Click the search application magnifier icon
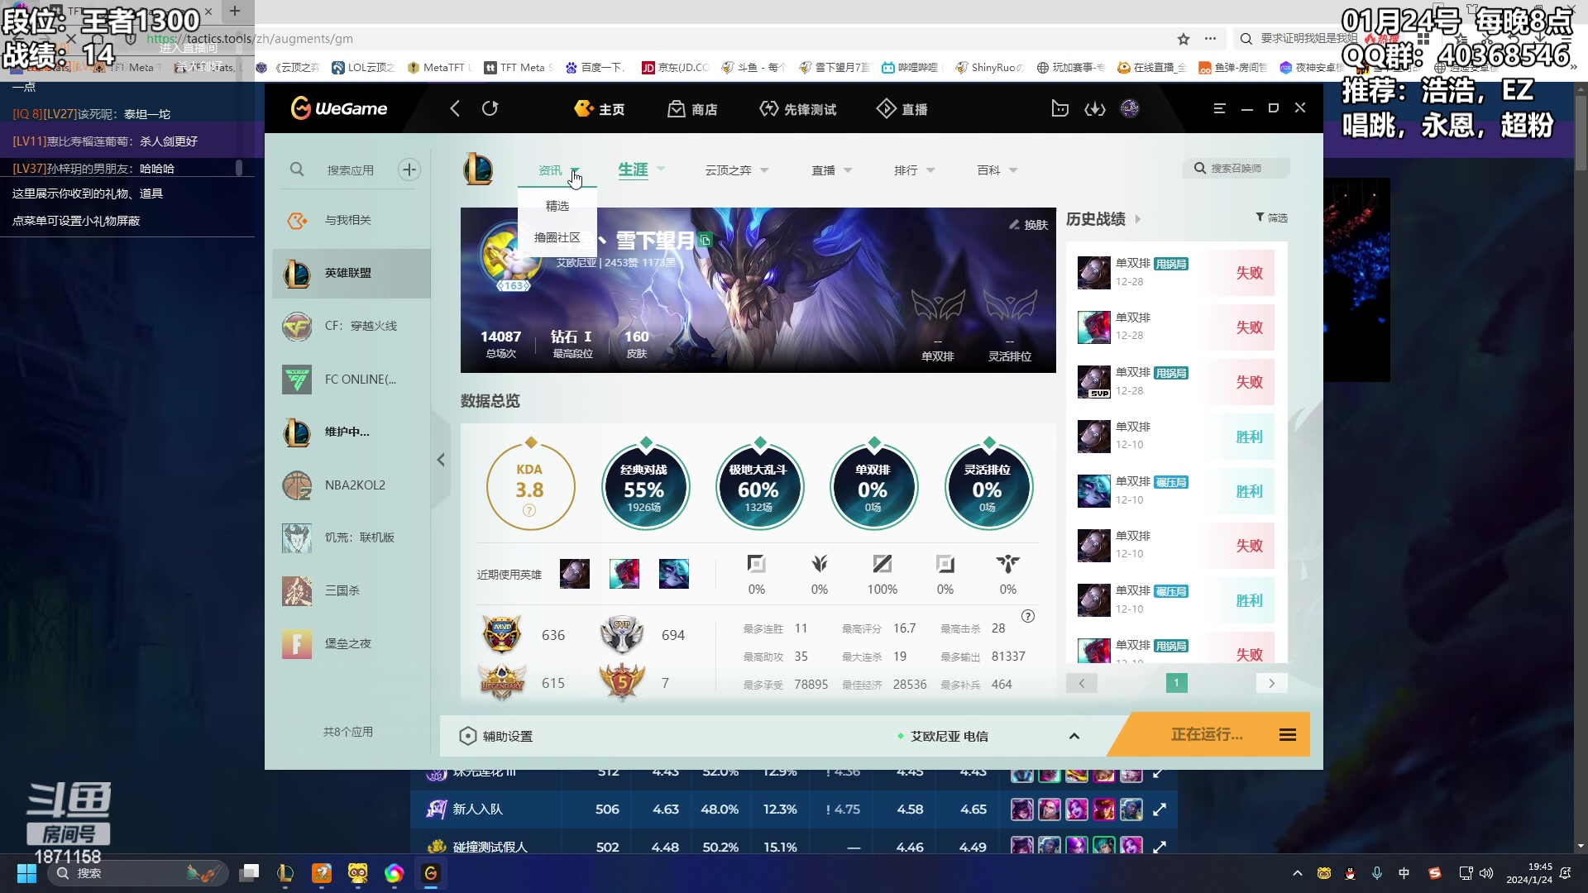The height and width of the screenshot is (893, 1588). coord(297,170)
